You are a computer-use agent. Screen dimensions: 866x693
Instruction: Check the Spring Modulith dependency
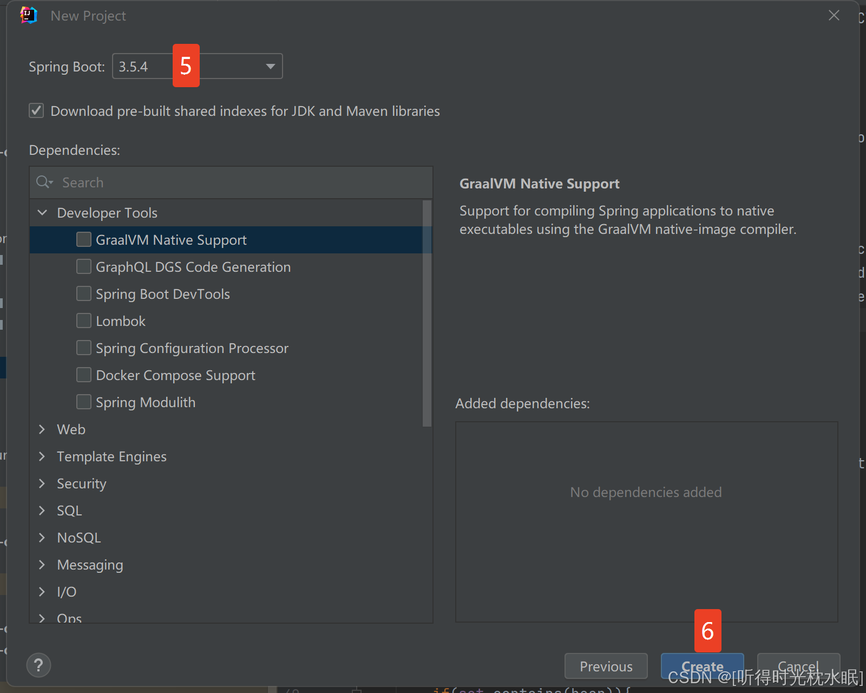84,402
